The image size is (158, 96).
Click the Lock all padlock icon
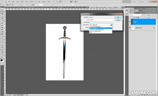138,18
